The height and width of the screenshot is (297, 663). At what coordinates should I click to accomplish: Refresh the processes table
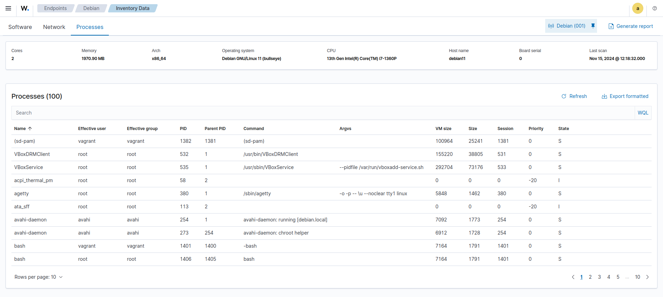[x=574, y=96]
